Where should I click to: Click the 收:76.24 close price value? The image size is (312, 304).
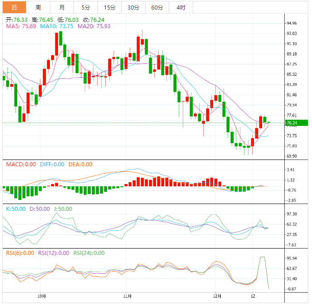coord(93,20)
